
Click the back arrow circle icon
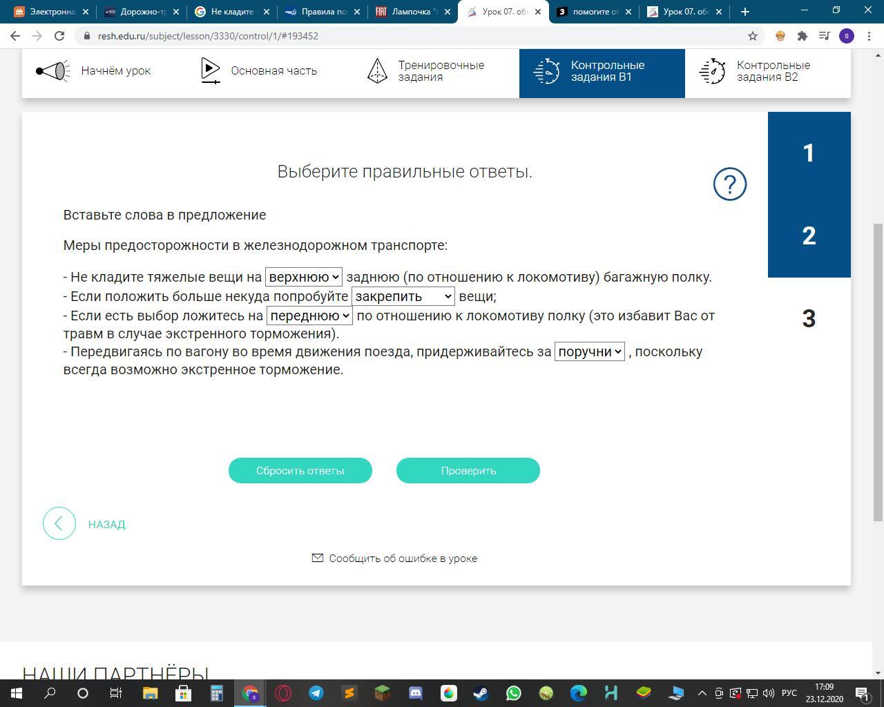click(x=59, y=523)
